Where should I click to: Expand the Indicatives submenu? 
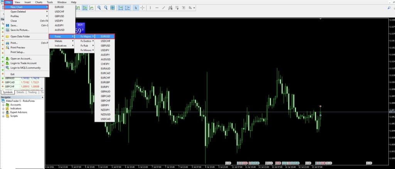pos(62,46)
